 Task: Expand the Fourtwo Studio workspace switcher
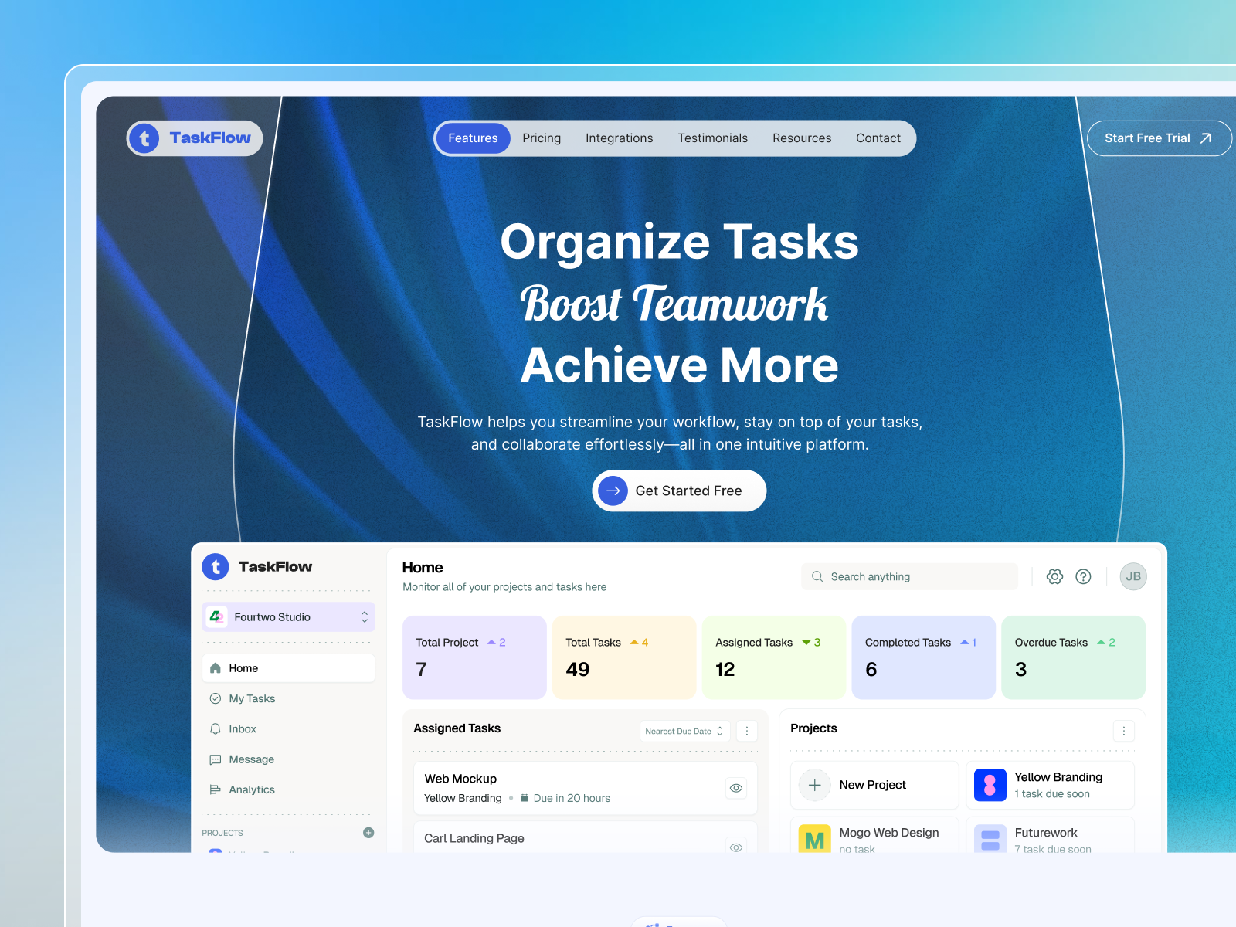(365, 616)
